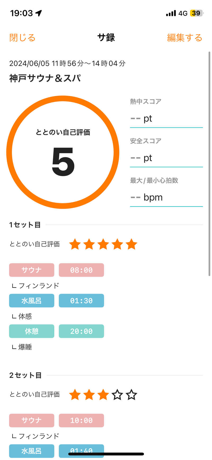Tap the 水風呂 tag in set 1
Screen dimensions: 212x460
32,301
